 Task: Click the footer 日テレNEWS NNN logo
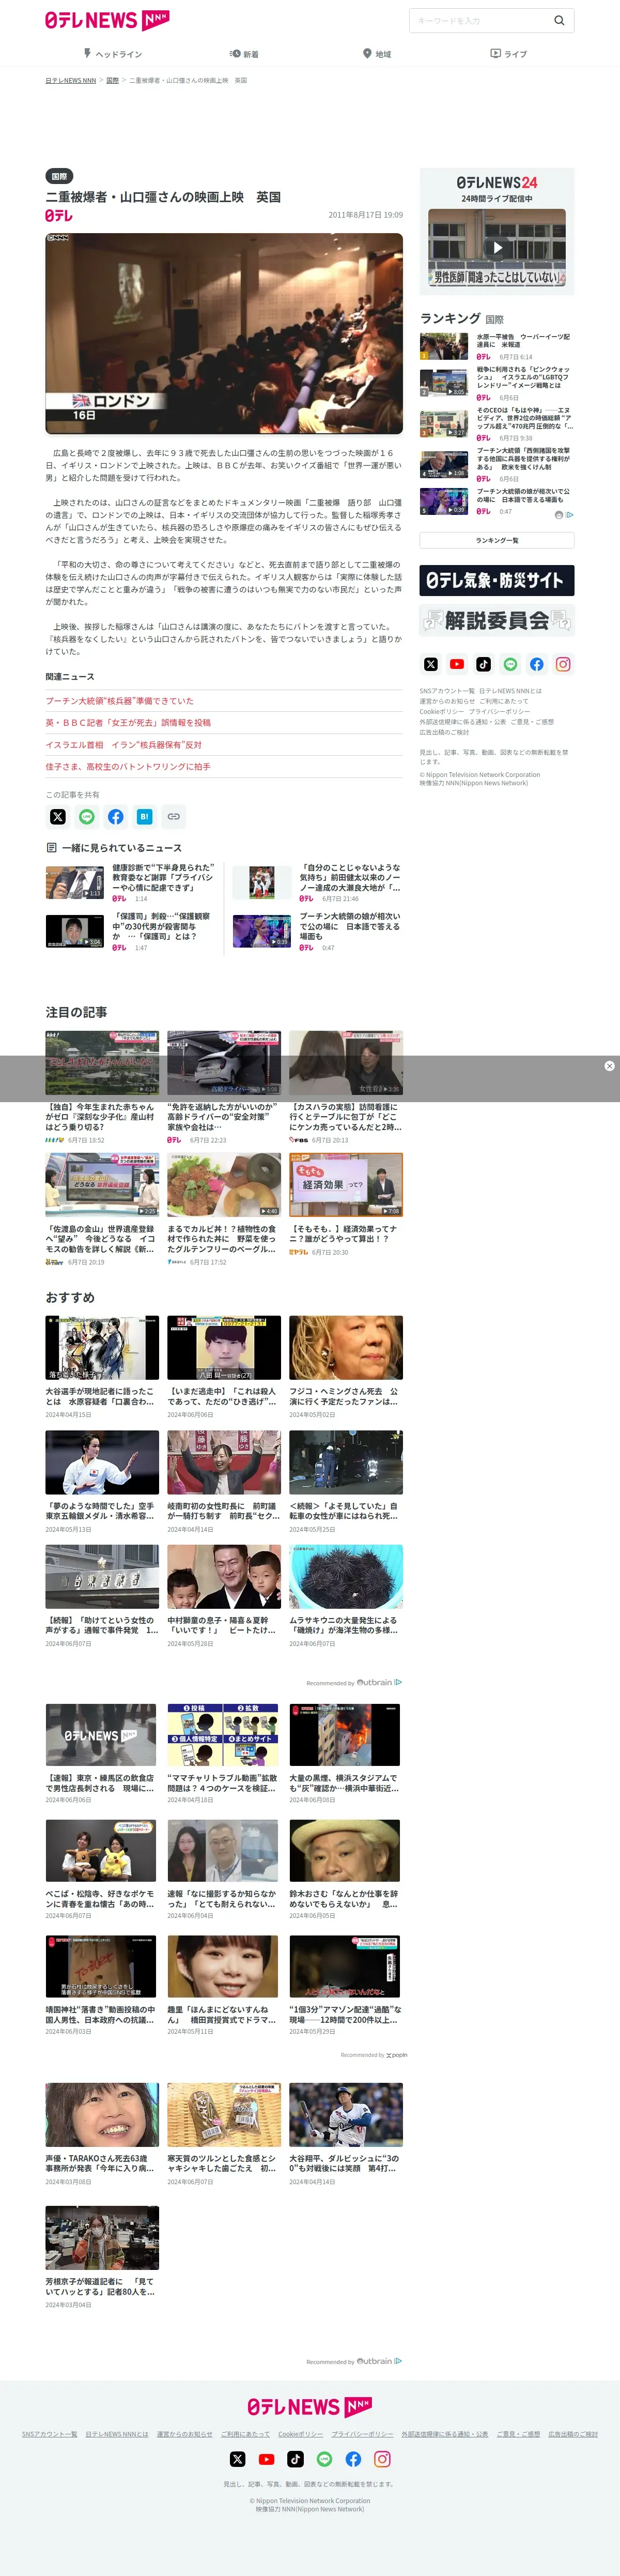pos(310,2407)
